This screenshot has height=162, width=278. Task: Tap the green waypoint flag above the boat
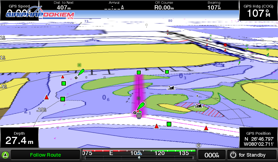[141, 106]
